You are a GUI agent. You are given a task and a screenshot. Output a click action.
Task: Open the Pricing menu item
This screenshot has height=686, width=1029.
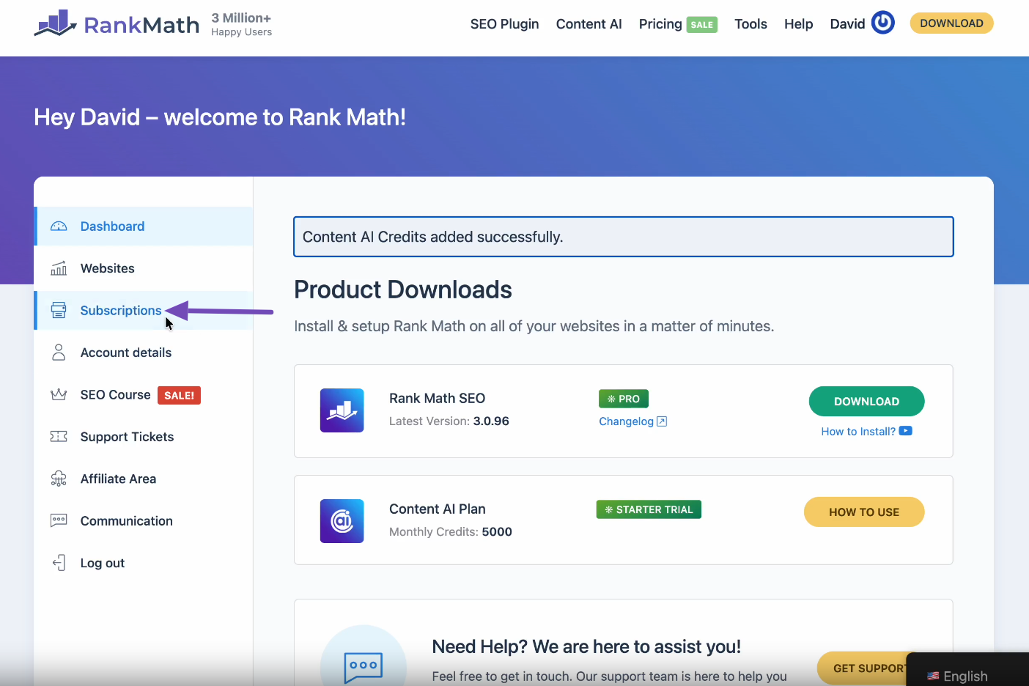[x=660, y=24]
